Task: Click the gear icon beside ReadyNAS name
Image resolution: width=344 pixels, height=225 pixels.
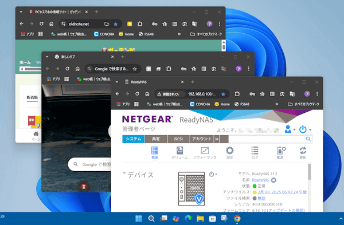Action: [x=273, y=180]
